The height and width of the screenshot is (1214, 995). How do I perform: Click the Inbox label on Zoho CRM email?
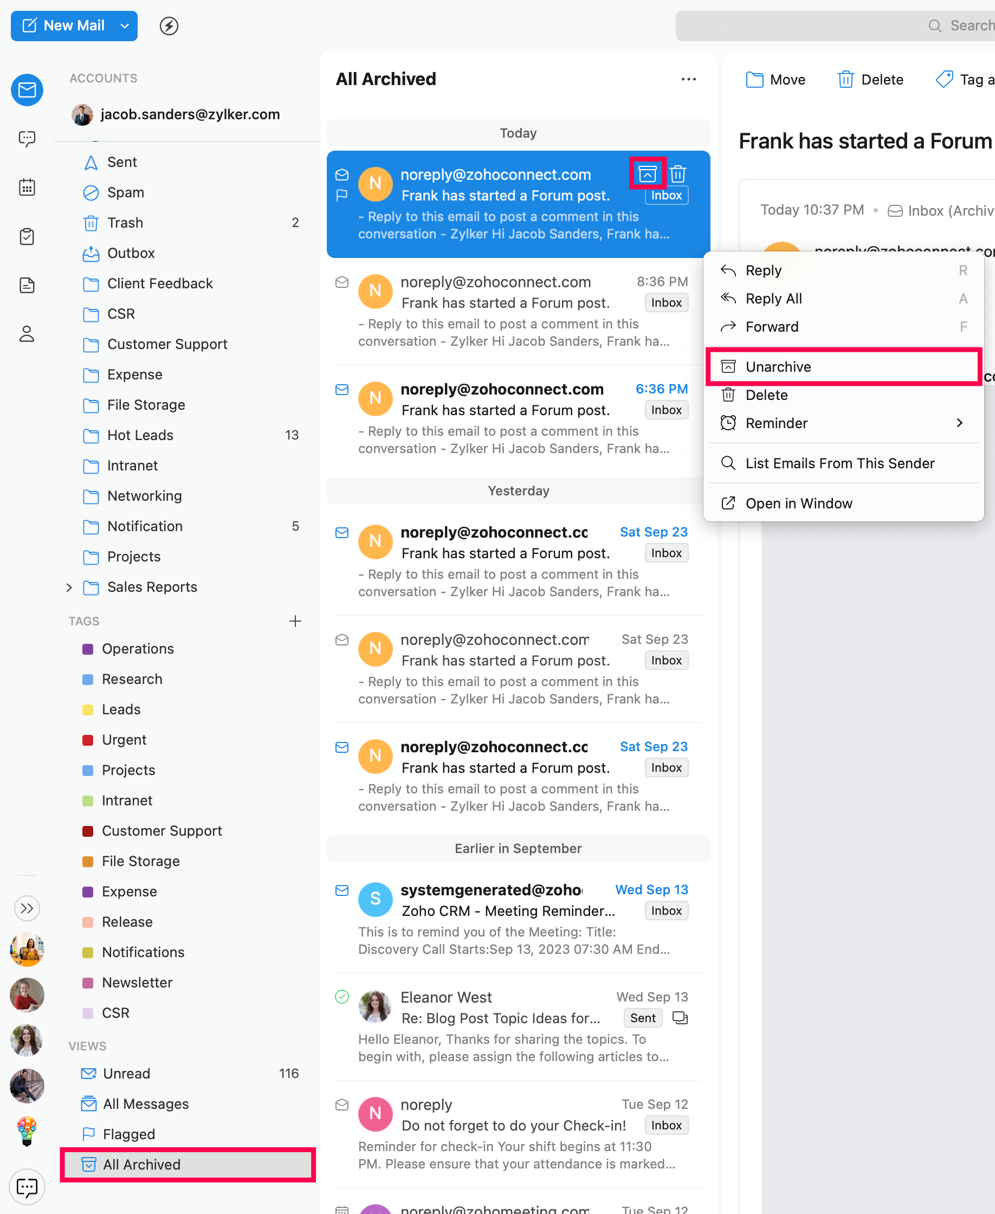tap(666, 910)
